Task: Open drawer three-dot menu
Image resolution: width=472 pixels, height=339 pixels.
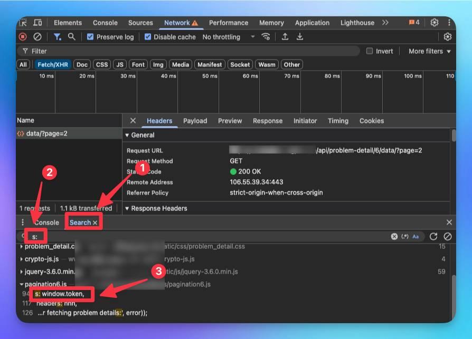Action: tap(23, 222)
